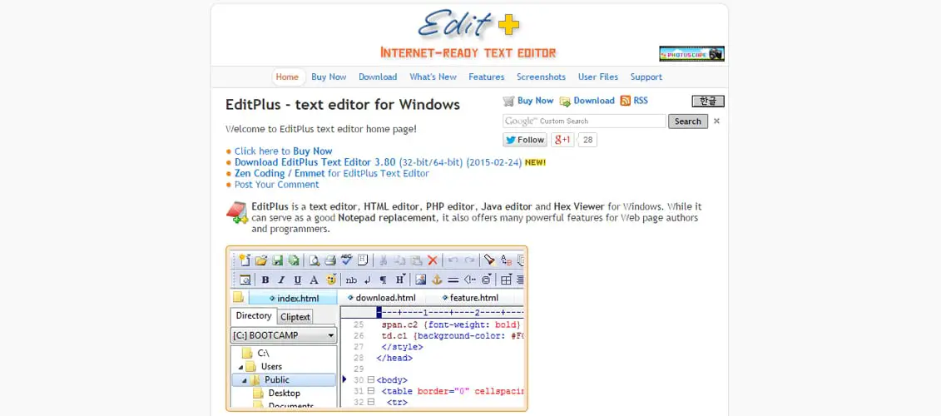Click the insert image picture icon
The image size is (941, 416).
421,279
